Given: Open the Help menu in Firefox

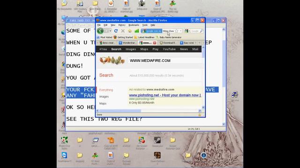Looking at the screenshot, I should [153, 25].
